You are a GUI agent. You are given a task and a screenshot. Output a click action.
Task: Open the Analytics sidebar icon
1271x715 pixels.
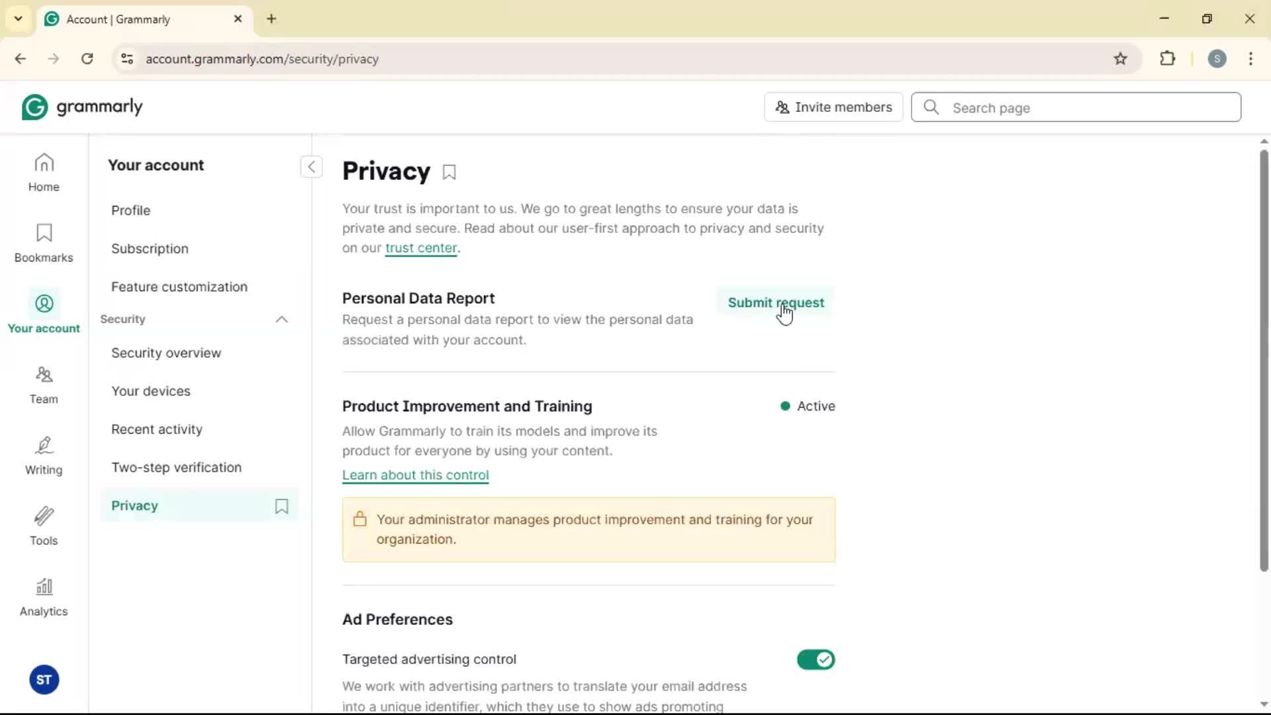click(x=44, y=597)
